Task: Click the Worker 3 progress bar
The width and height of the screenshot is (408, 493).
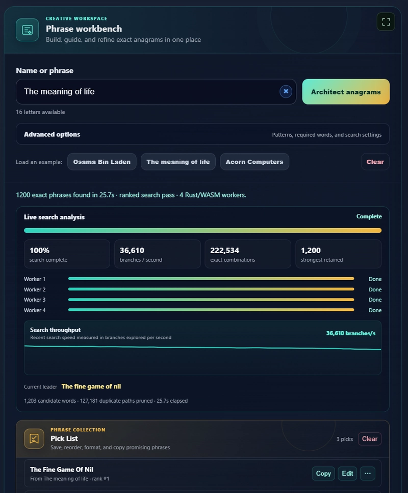Action: (x=211, y=300)
